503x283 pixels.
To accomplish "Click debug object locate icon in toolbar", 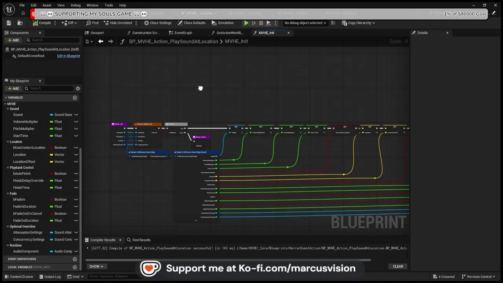I will (x=333, y=23).
